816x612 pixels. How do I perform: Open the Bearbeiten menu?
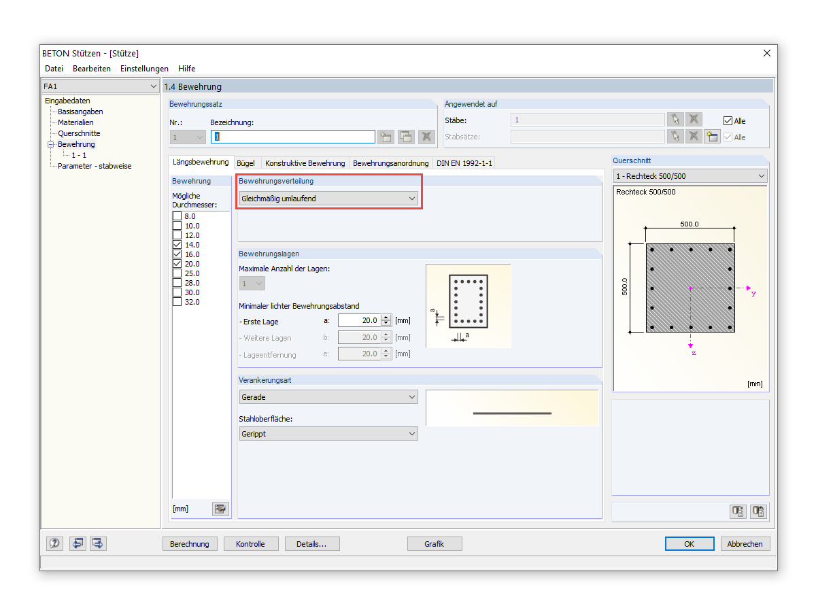pos(92,69)
